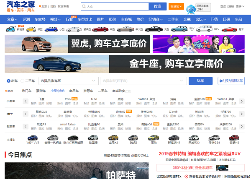
Task: Select the 二手车 radio button
Action: (23, 81)
